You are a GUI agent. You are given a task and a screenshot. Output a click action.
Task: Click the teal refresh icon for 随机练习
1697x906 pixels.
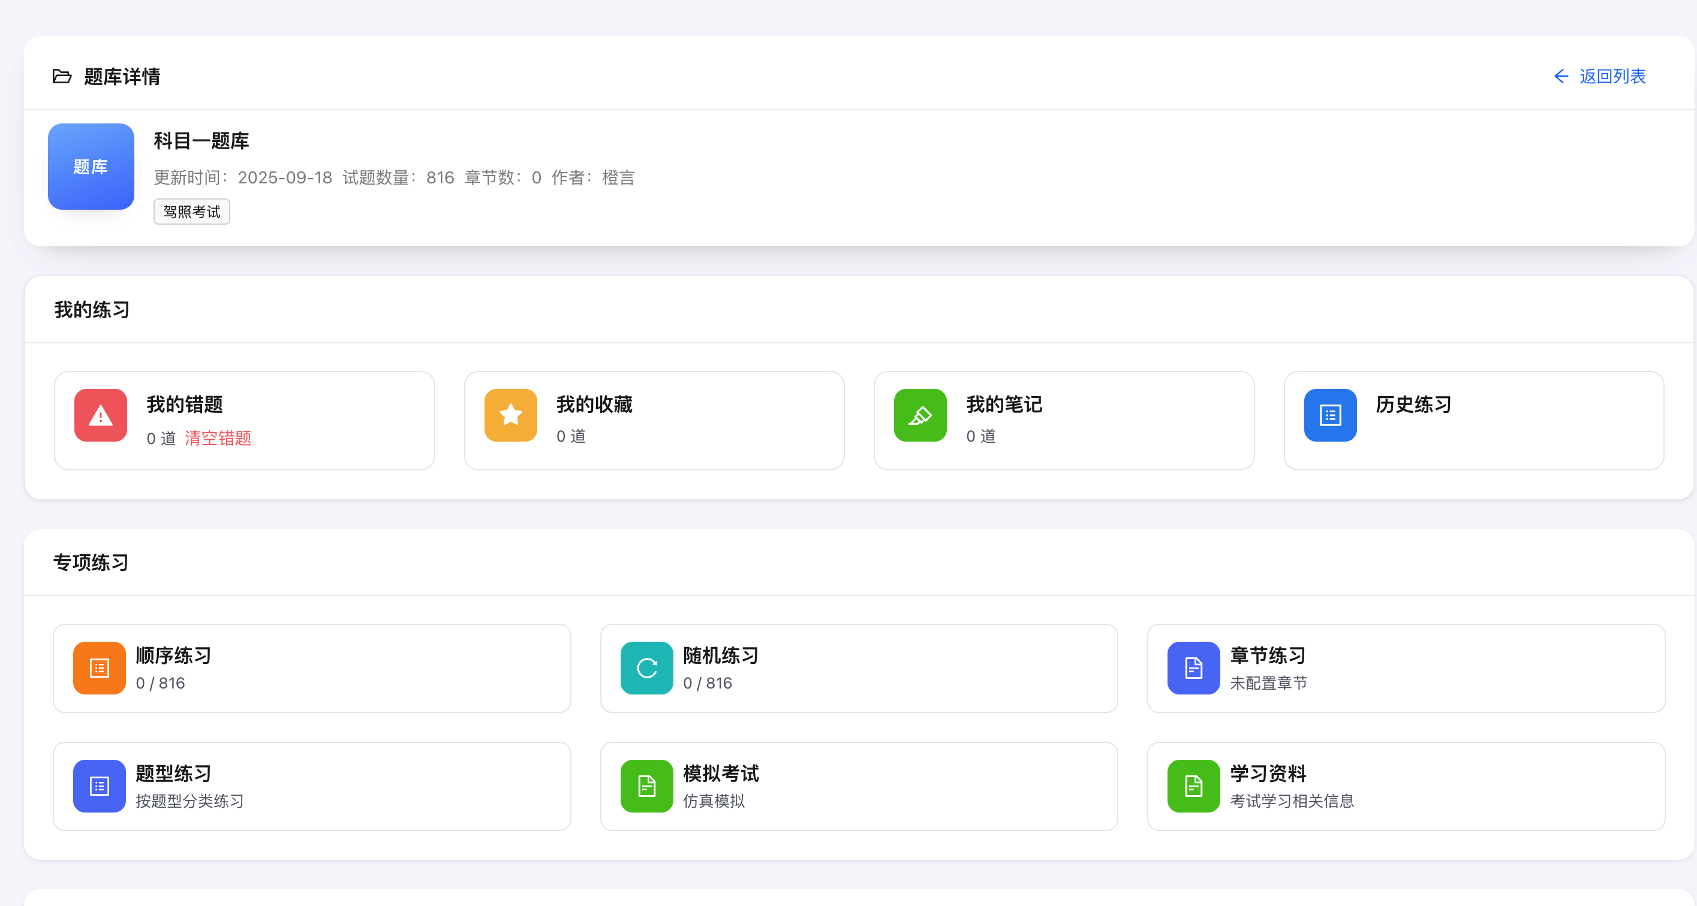[x=646, y=668]
